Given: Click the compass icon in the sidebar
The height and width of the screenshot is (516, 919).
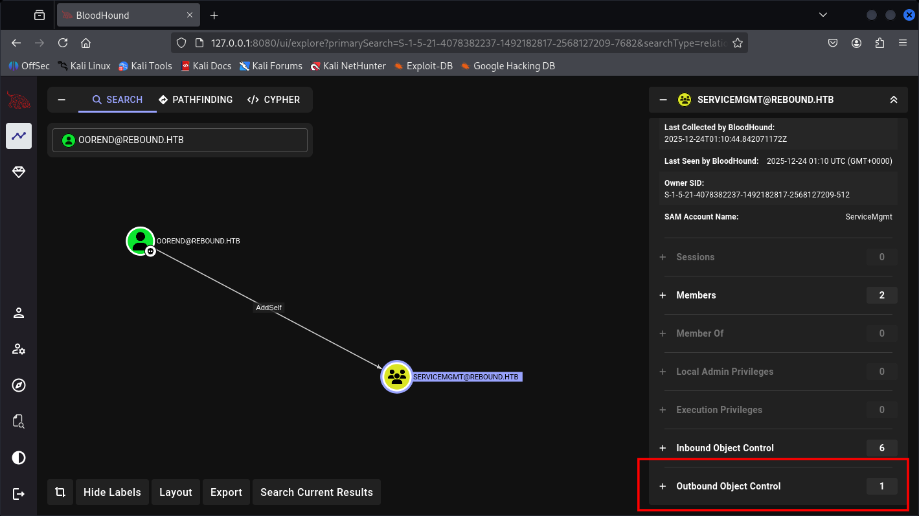Looking at the screenshot, I should [19, 386].
